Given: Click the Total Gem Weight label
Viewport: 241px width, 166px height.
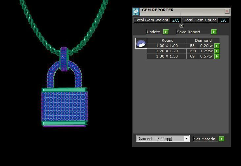Looking at the screenshot, I should click(x=151, y=20).
